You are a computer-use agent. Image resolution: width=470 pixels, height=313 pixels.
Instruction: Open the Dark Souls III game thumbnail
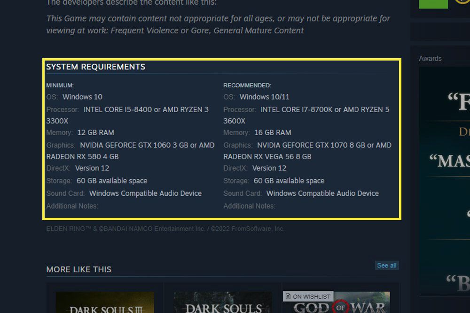point(105,302)
